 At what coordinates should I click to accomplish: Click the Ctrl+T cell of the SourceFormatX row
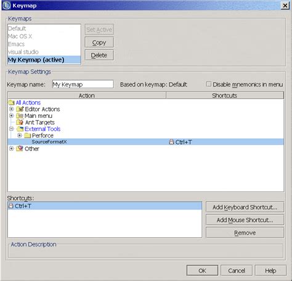[x=225, y=142]
